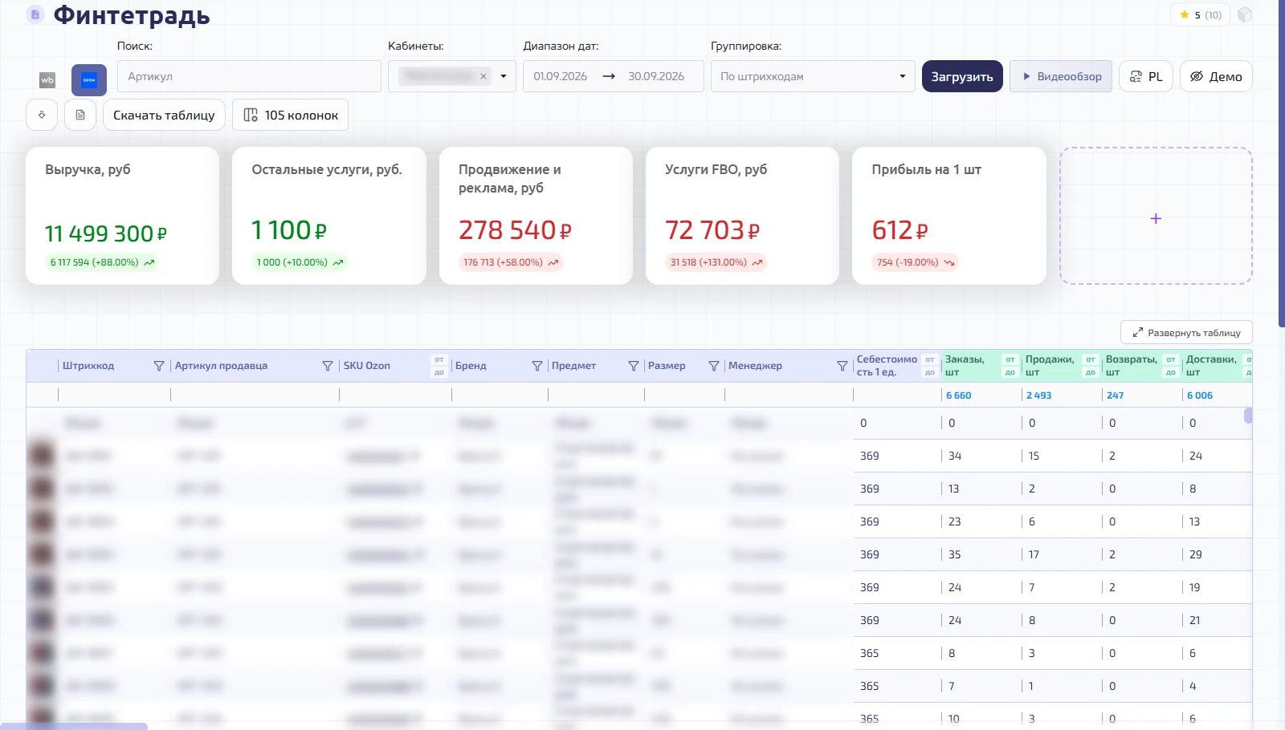This screenshot has width=1285, height=730.
Task: Open range filter on SKU Ozon column
Action: [x=439, y=366]
